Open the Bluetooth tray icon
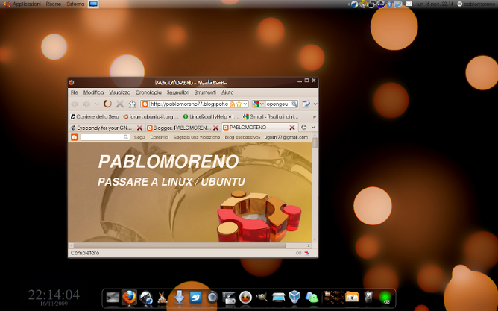This screenshot has width=498, height=311. pyautogui.click(x=389, y=4)
